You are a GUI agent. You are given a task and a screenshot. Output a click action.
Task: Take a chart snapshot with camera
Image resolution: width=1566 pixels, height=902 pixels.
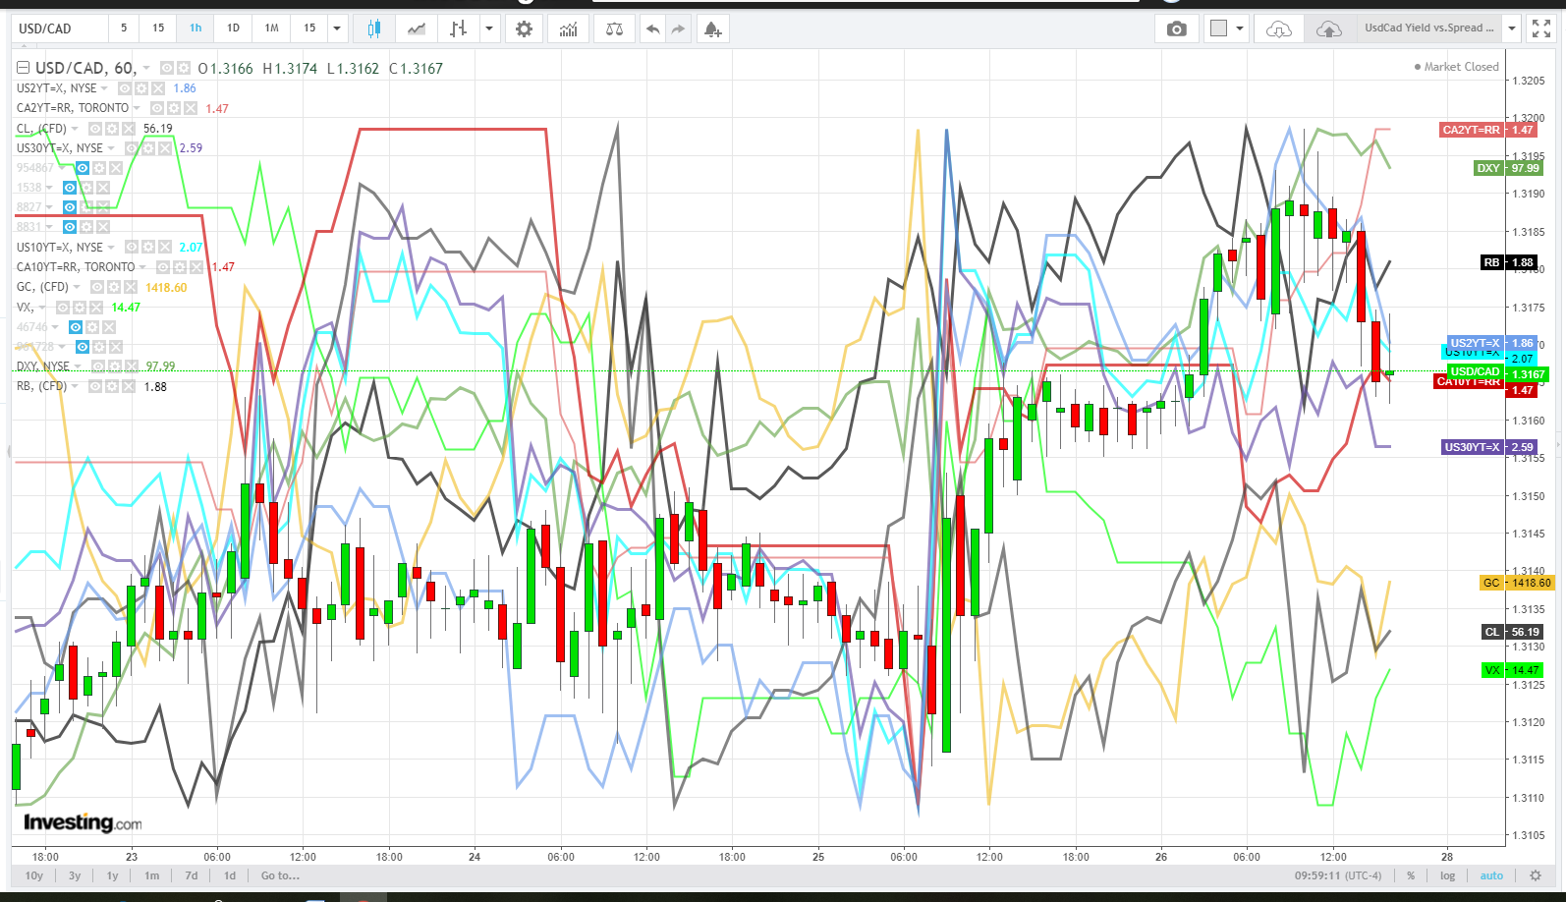tap(1176, 28)
